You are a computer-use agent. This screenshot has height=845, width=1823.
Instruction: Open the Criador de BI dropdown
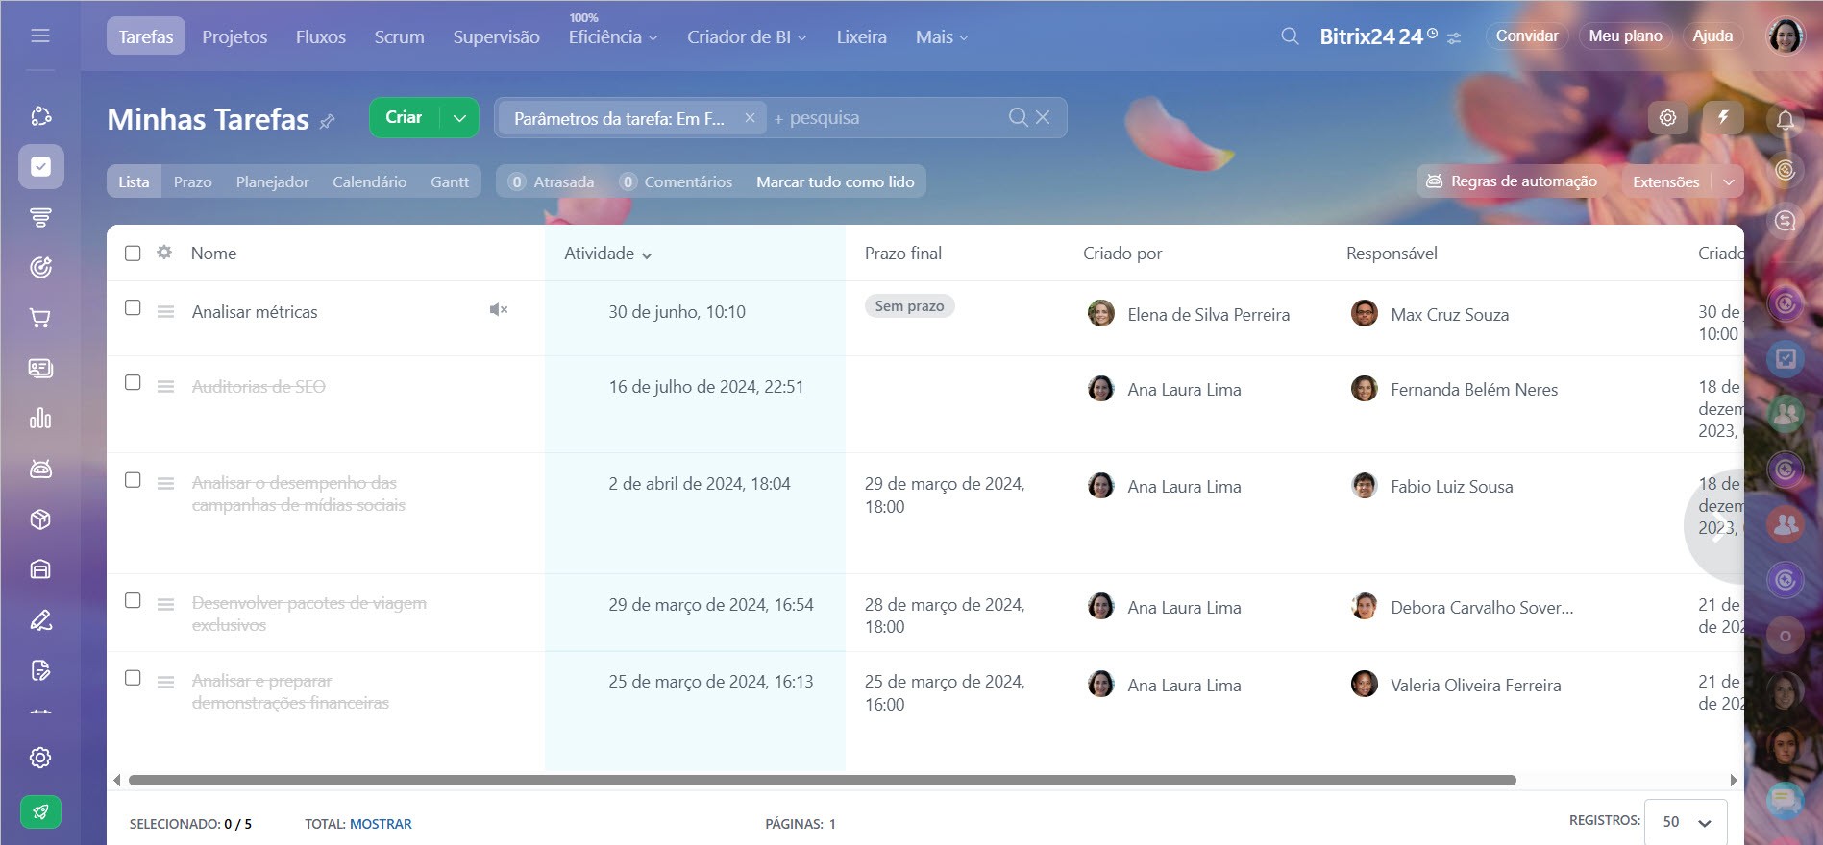click(x=747, y=36)
